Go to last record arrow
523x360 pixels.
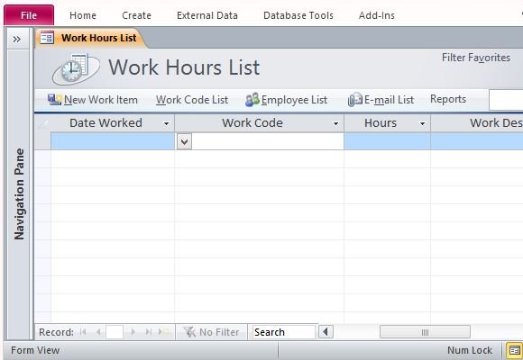point(149,332)
